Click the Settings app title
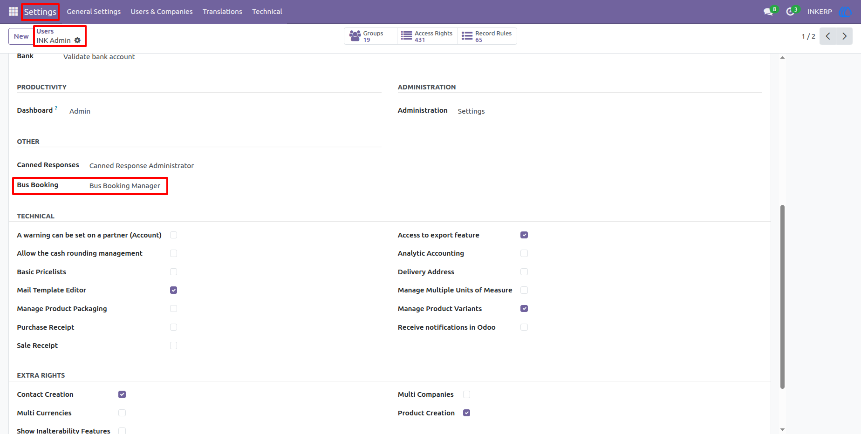Image resolution: width=861 pixels, height=434 pixels. point(40,12)
